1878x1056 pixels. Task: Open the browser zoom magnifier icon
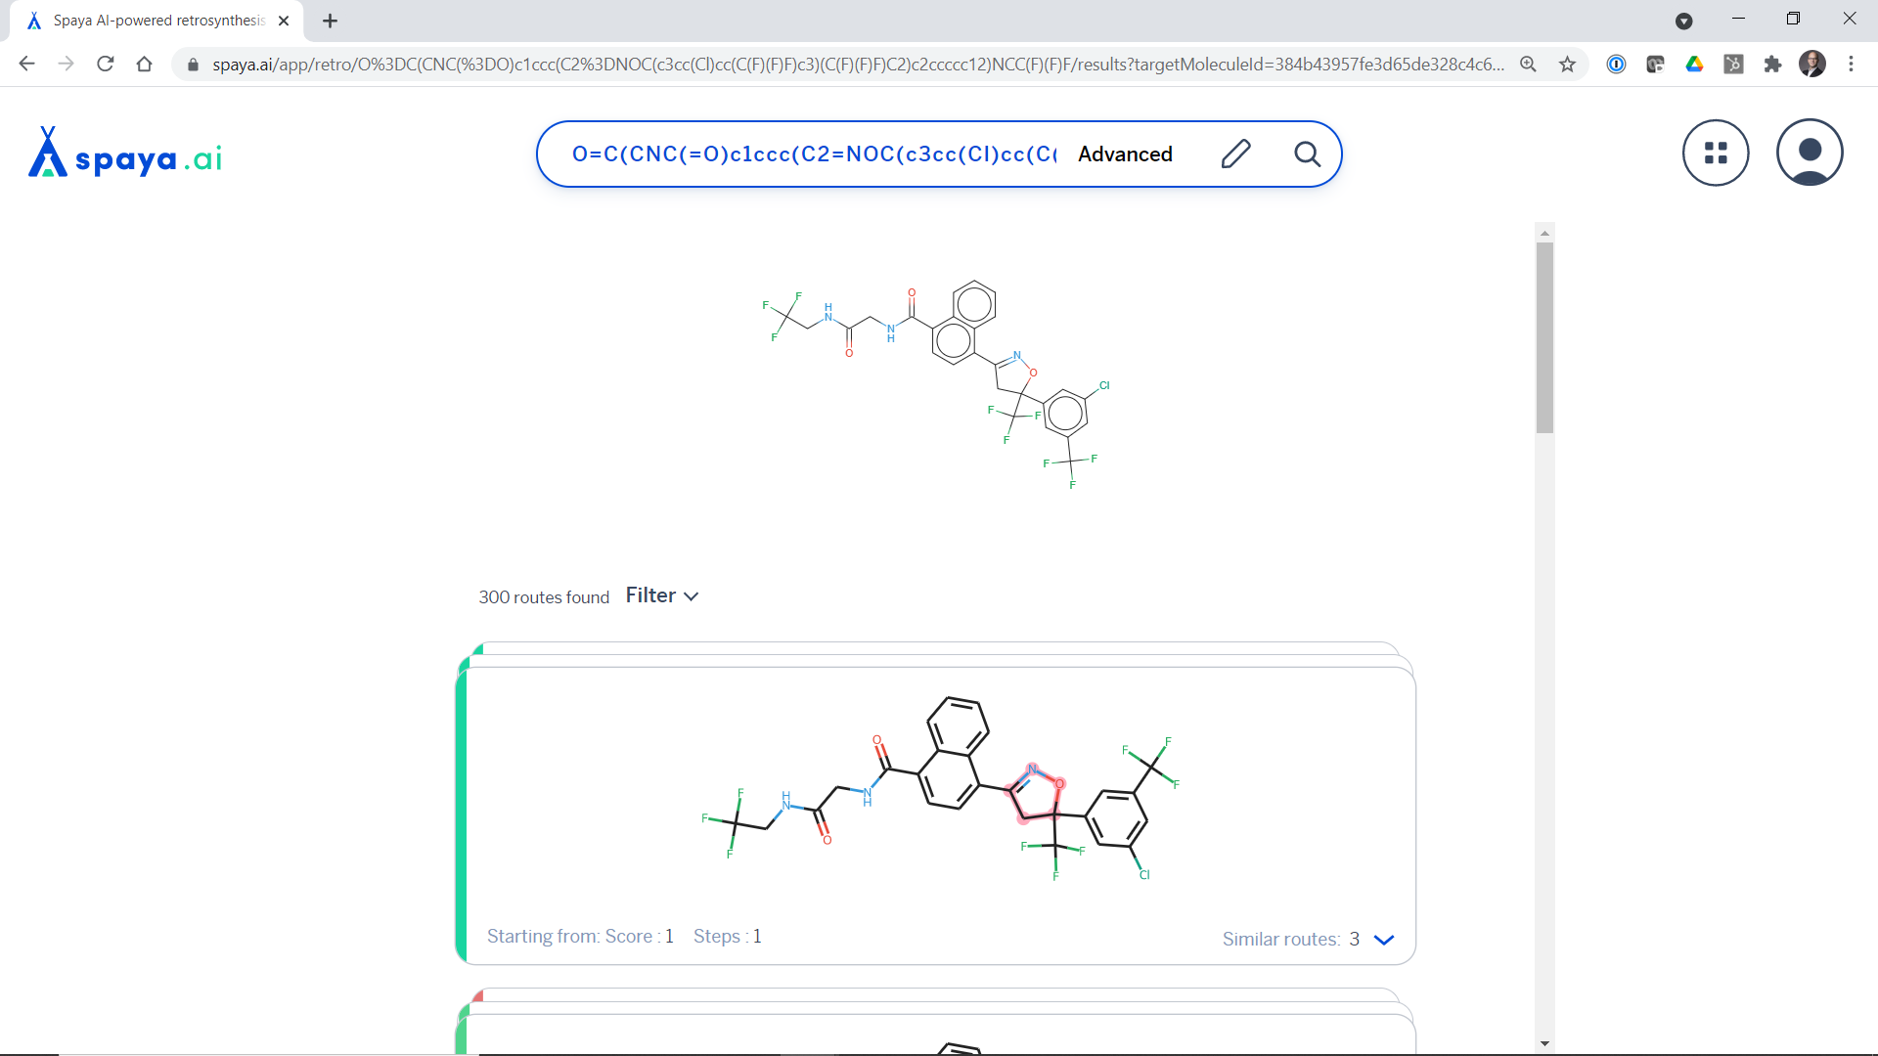(x=1528, y=65)
